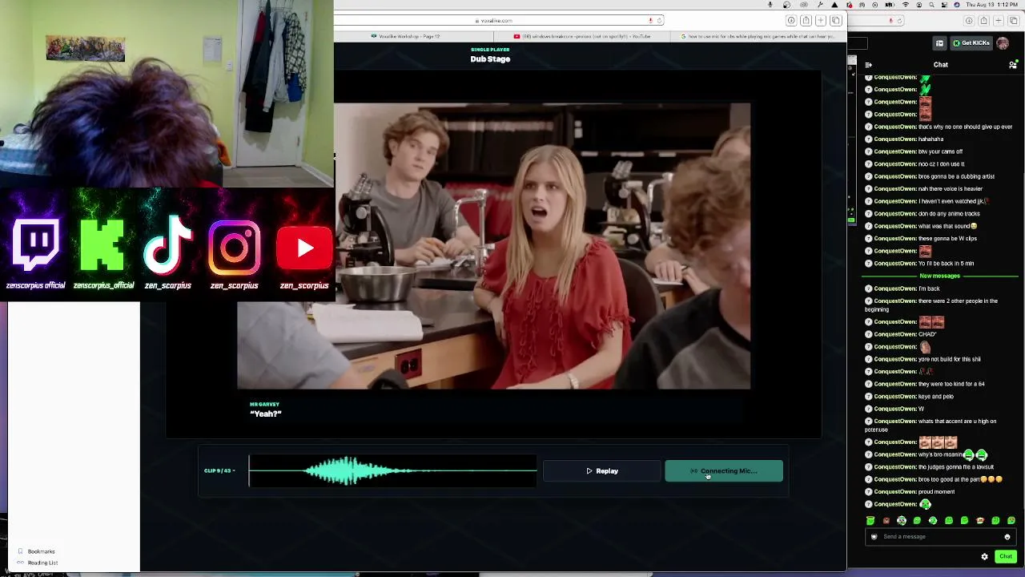Open the Safari share menu
This screenshot has width=1025, height=577.
806,20
